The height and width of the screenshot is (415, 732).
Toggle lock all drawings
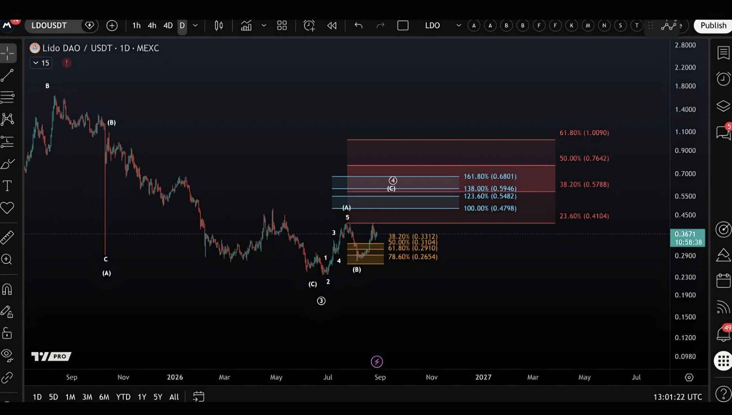7,333
